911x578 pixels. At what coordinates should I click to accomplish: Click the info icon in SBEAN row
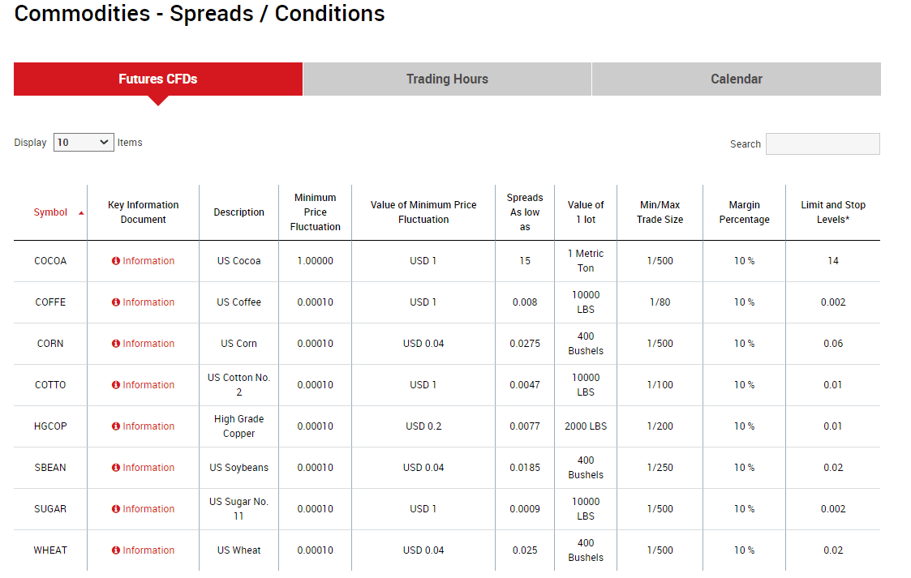coord(116,468)
